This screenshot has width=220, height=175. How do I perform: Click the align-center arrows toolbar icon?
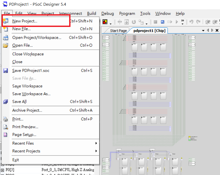[120, 22]
